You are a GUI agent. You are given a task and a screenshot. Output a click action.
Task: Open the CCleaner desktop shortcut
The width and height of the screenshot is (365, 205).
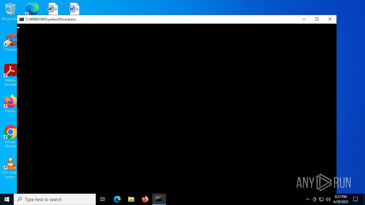tap(10, 42)
